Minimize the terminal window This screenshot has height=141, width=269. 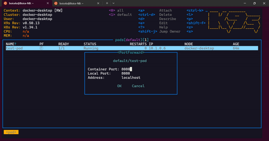pos(245,3)
